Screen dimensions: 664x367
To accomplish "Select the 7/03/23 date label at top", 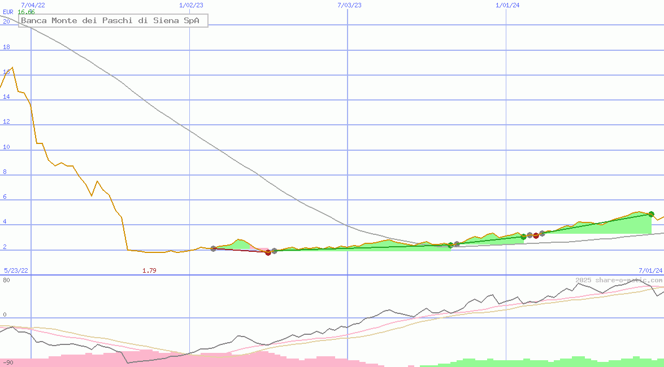I will [x=350, y=5].
